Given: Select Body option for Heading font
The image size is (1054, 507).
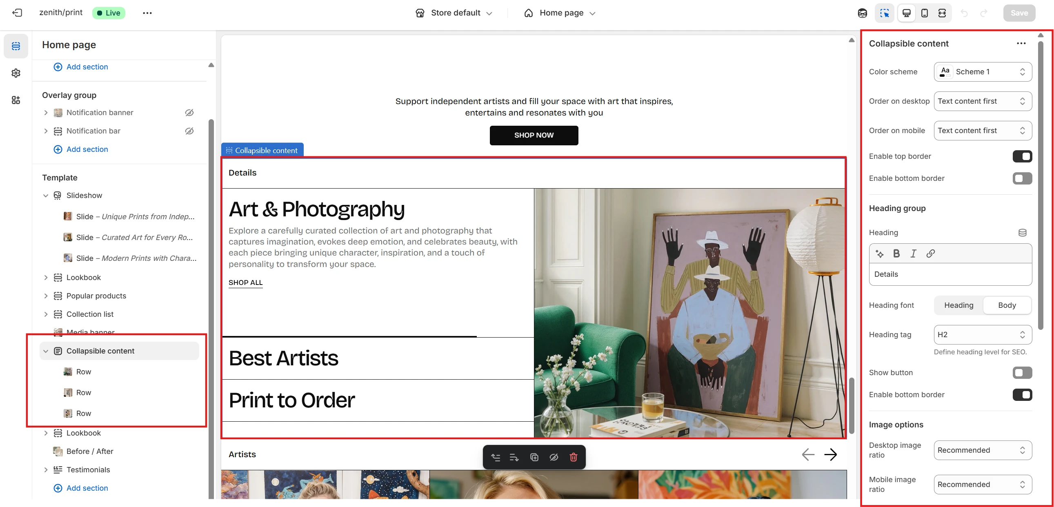Looking at the screenshot, I should pyautogui.click(x=1007, y=305).
